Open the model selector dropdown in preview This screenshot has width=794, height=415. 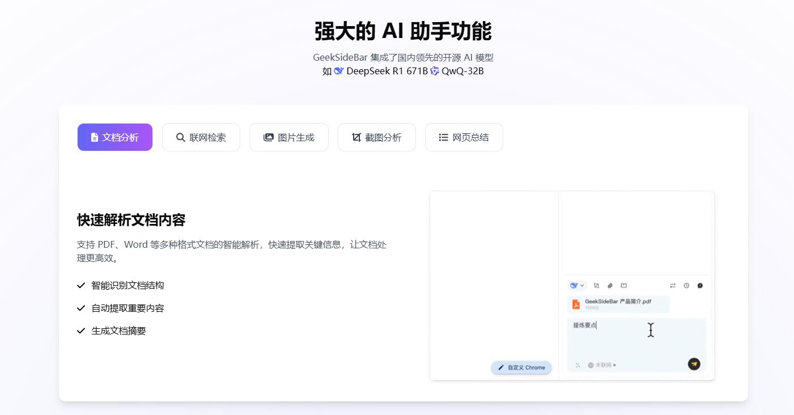pyautogui.click(x=578, y=286)
